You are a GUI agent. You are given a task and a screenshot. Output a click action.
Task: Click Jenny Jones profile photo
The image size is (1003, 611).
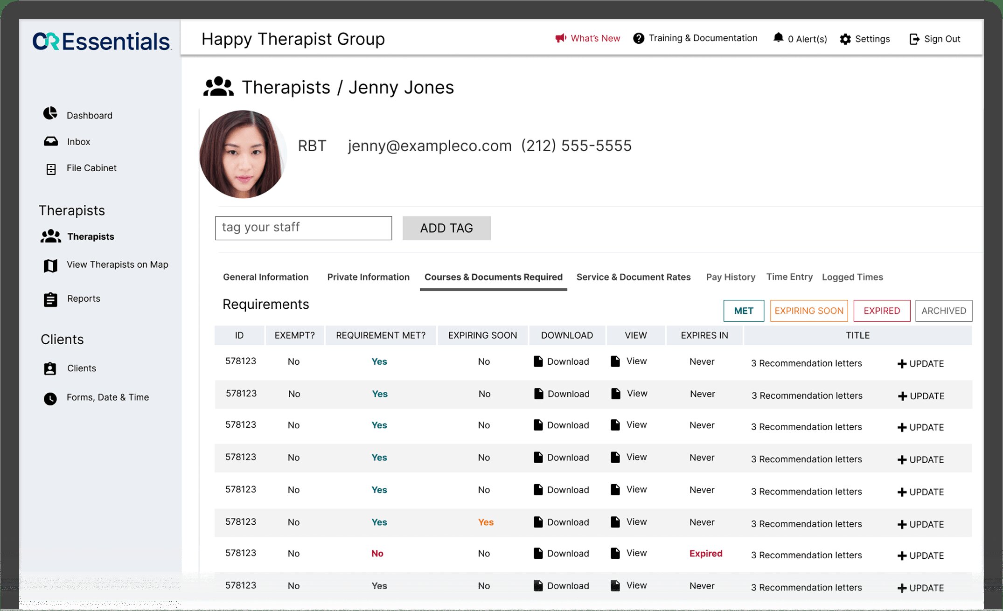coord(243,154)
